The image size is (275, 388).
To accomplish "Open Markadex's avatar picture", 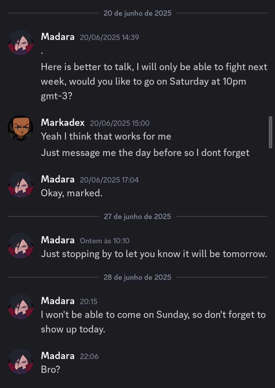I will point(20,128).
